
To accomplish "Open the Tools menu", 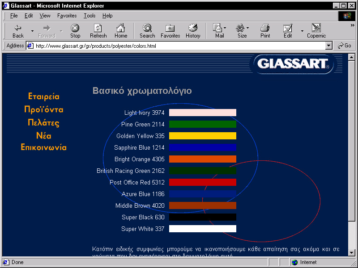I will 89,16.
